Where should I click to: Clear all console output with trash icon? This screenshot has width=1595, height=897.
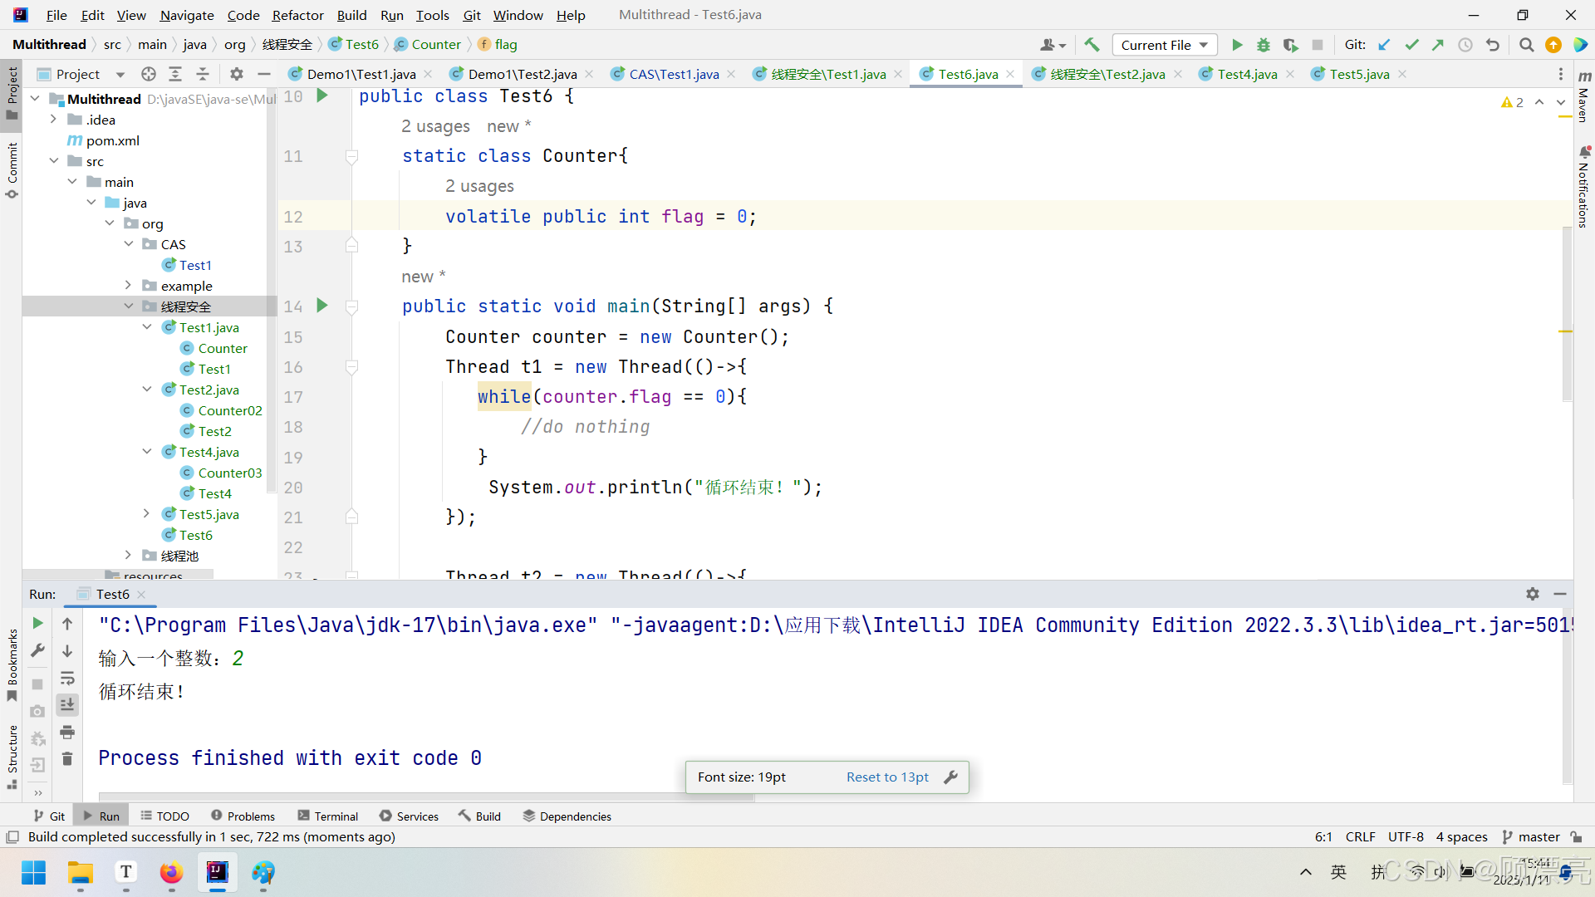point(67,758)
